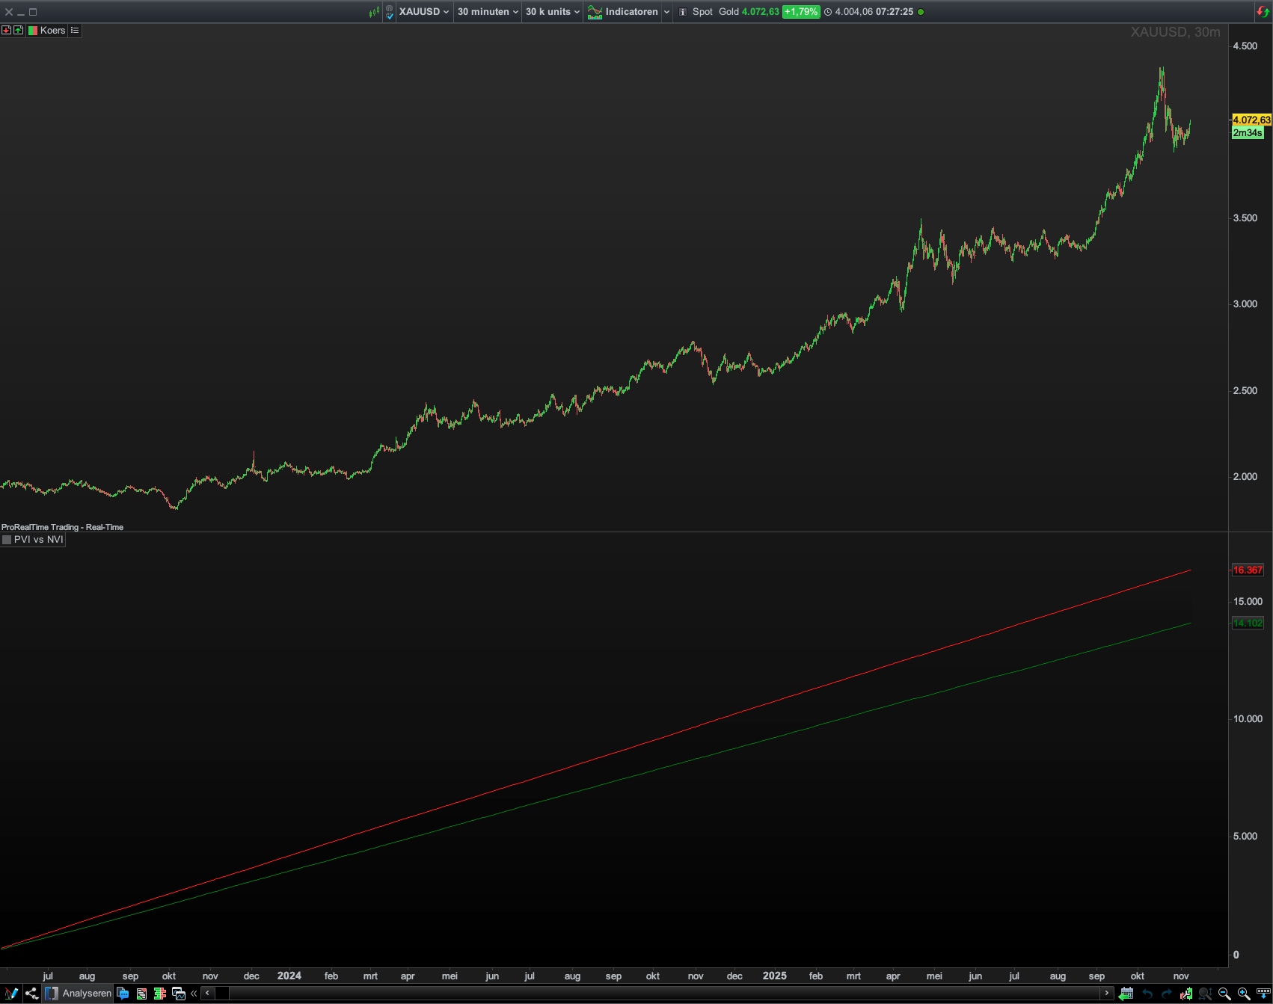Click the linked group icon beside XAUUSD
Viewport: 1273px width, 1004px height.
point(389,12)
